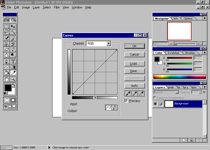Add layer mask icon in Layers palette
210x150 pixels.
(x=184, y=140)
